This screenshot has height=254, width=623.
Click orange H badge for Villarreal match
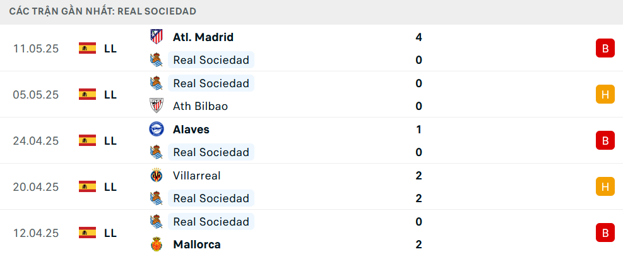(605, 186)
